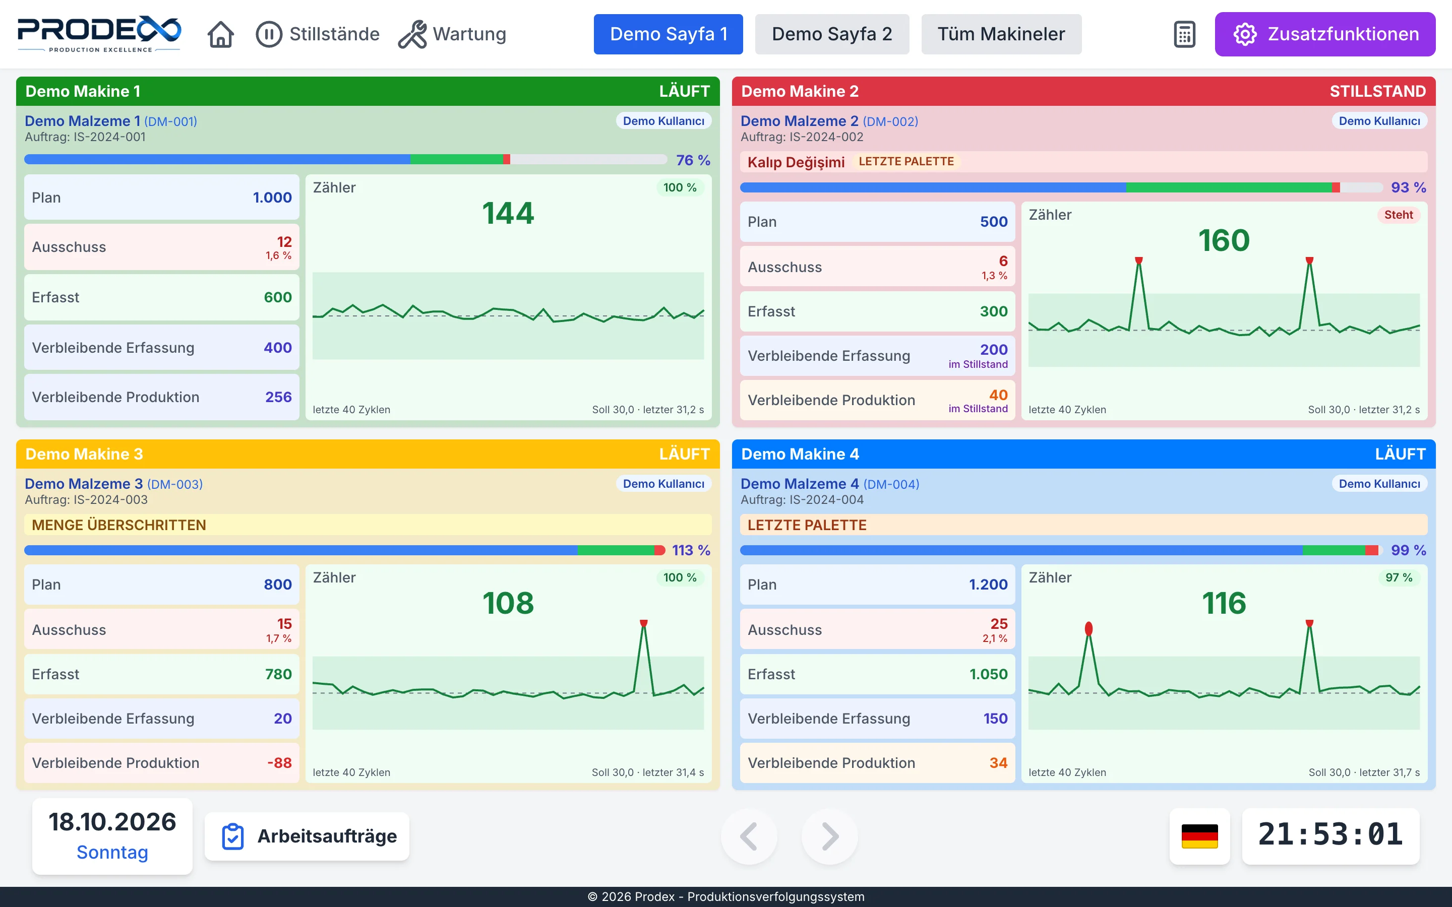Click Demo Malzeme 2 (DM-002) link
The height and width of the screenshot is (907, 1452).
pos(829,121)
